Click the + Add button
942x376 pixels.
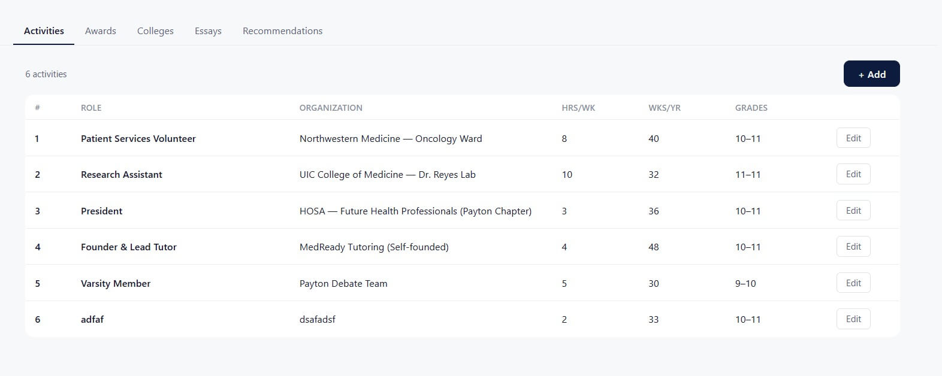(871, 74)
